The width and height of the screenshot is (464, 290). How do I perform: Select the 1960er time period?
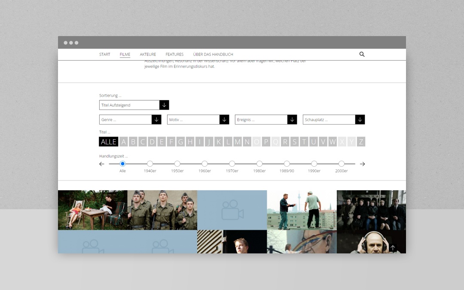tap(205, 164)
